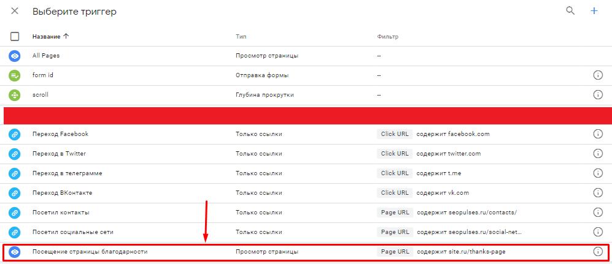The width and height of the screenshot is (612, 264).
Task: Open info for scroll trigger
Action: [597, 95]
